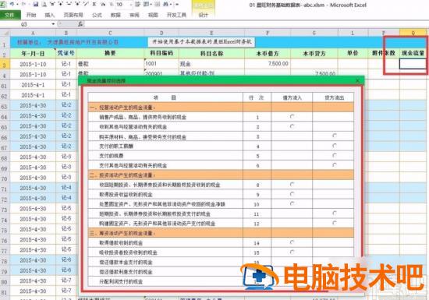The height and width of the screenshot is (300, 429).
Task: Click the Save floppy-disk icon
Action: pyautogui.click(x=36, y=4)
